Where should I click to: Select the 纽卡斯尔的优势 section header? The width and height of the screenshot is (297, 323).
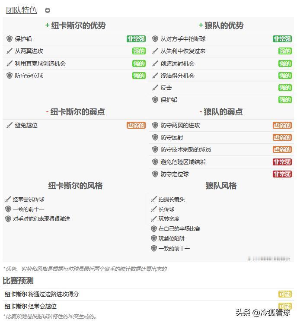(x=76, y=25)
